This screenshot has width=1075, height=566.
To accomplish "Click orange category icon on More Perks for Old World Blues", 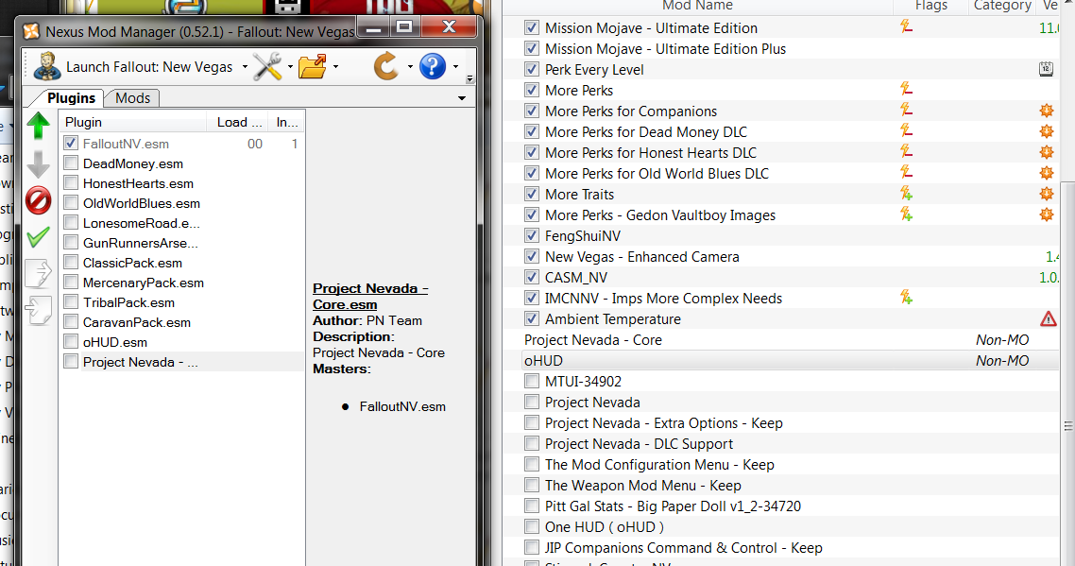I will tap(1047, 173).
